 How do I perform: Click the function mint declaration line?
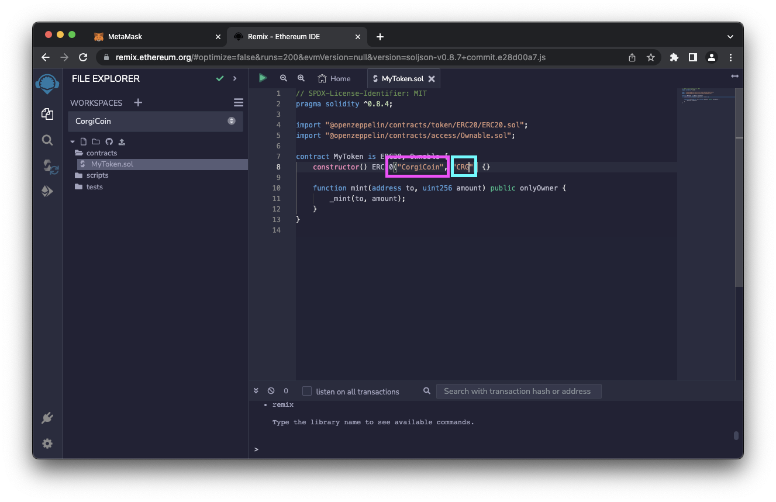439,188
